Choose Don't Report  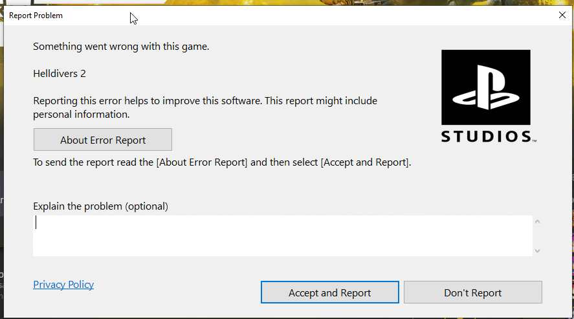[472, 292]
